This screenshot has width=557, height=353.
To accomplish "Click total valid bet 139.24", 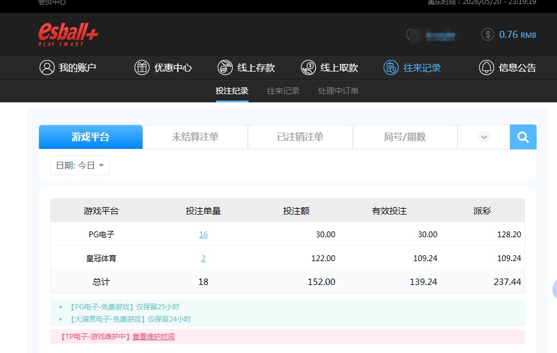I will click(424, 282).
